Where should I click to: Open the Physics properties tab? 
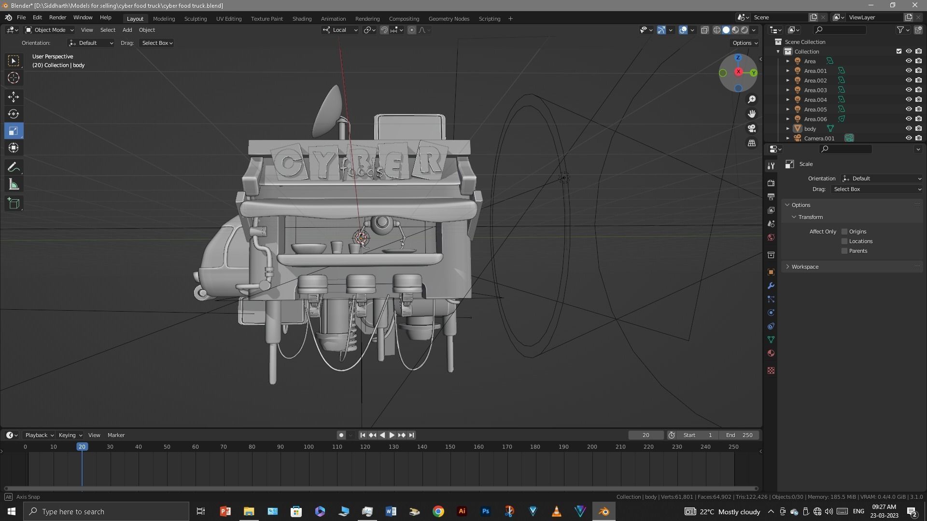click(x=771, y=313)
